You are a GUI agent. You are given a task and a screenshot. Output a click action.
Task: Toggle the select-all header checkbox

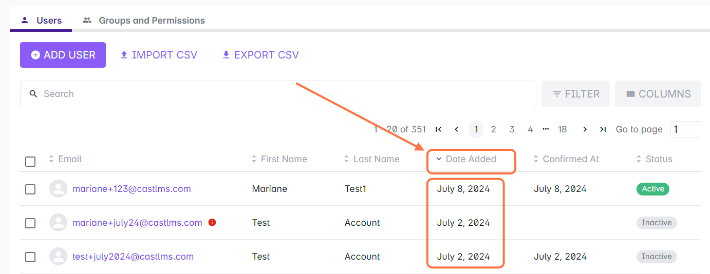point(30,162)
